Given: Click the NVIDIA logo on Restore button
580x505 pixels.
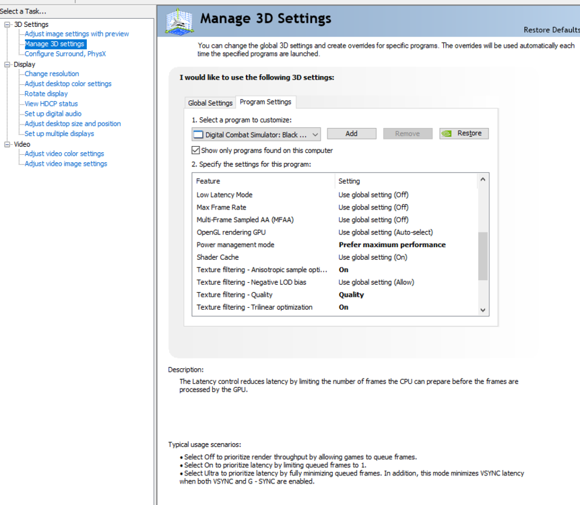Looking at the screenshot, I should tap(447, 133).
